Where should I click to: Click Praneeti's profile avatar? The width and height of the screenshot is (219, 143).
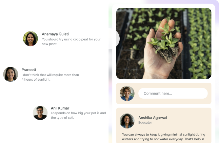click(x=11, y=74)
